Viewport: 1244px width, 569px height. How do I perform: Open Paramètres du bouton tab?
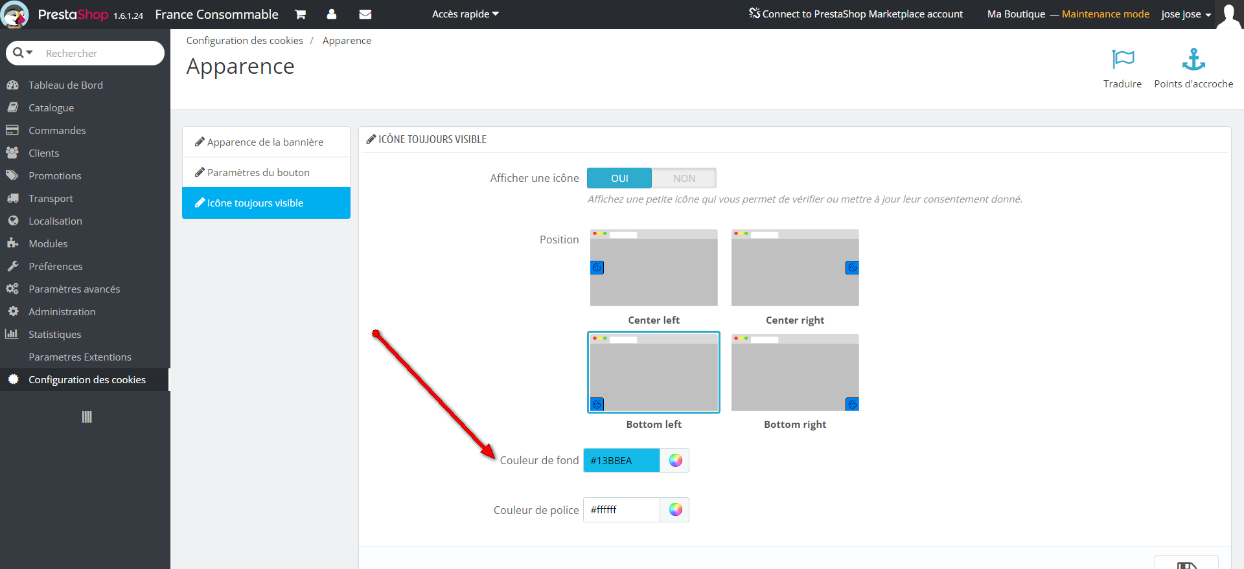pos(266,172)
